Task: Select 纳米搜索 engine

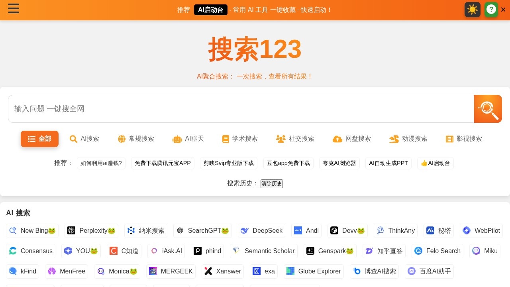Action: pyautogui.click(x=146, y=230)
